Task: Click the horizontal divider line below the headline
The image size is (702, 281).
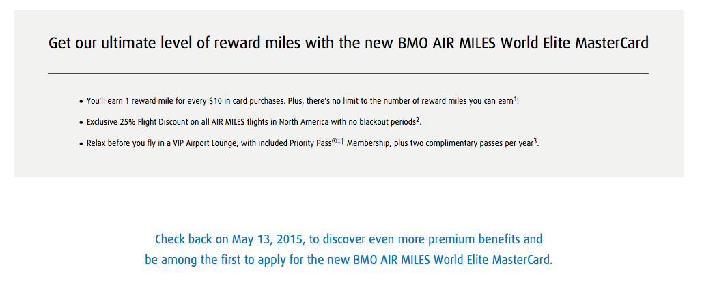Action: [x=348, y=73]
